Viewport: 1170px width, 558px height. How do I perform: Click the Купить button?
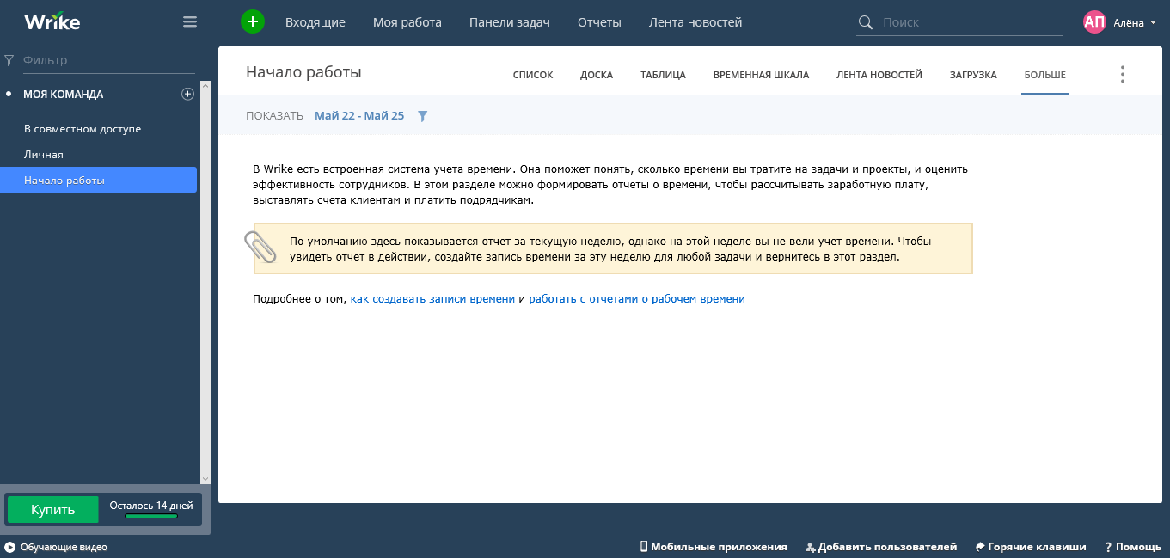click(x=52, y=509)
